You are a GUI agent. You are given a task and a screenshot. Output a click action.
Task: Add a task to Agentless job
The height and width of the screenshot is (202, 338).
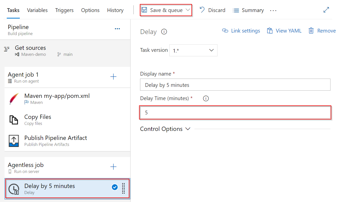(114, 167)
